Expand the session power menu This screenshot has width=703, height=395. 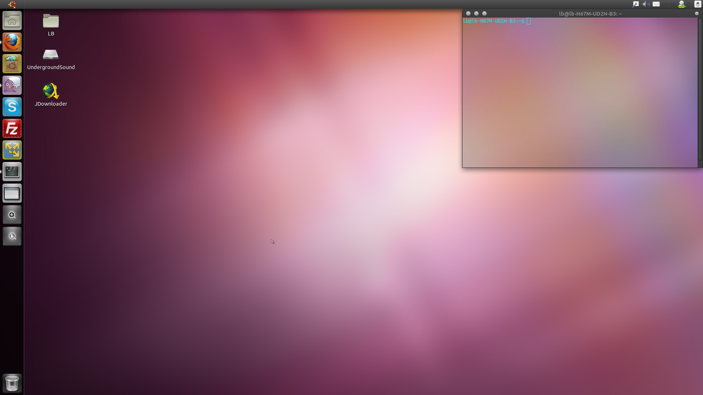tap(698, 4)
